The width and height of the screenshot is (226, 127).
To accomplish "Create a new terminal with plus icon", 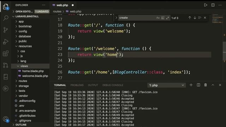I will 191,85.
